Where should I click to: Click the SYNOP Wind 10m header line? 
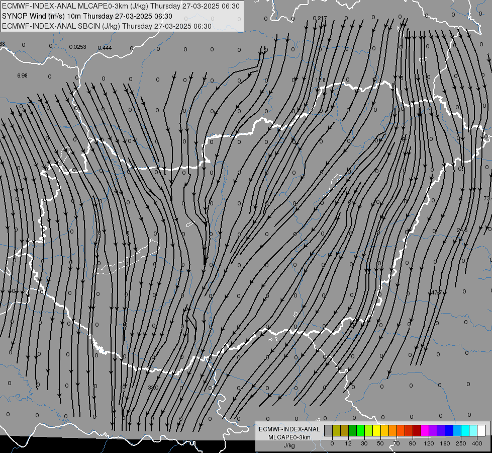point(87,16)
